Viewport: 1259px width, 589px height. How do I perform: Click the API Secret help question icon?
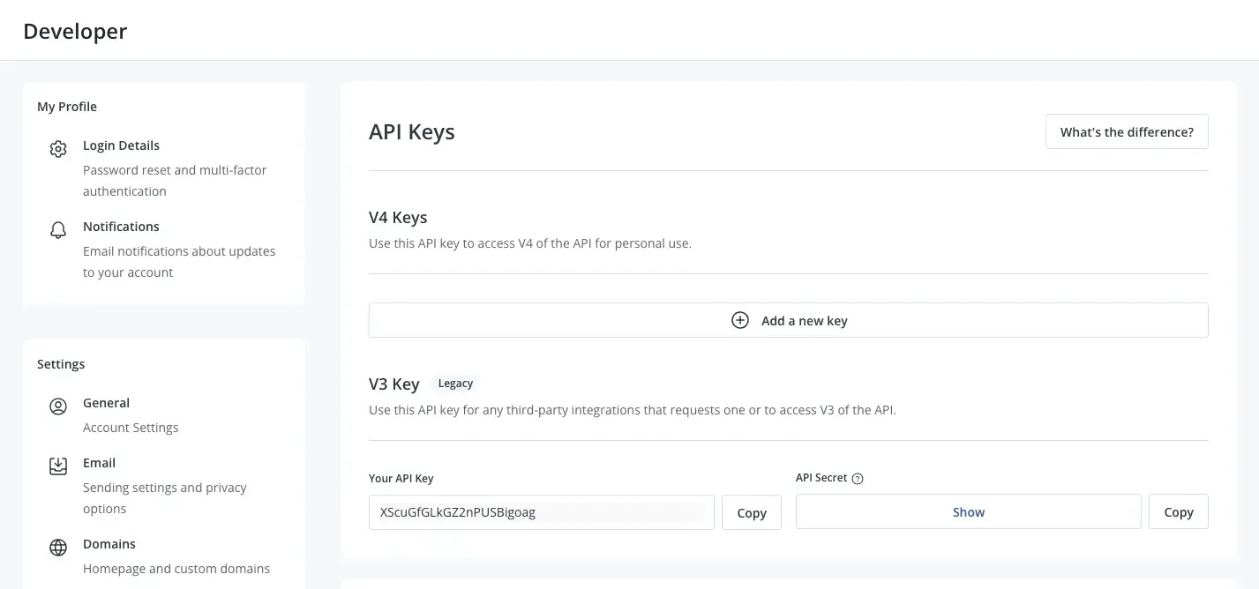pos(858,479)
